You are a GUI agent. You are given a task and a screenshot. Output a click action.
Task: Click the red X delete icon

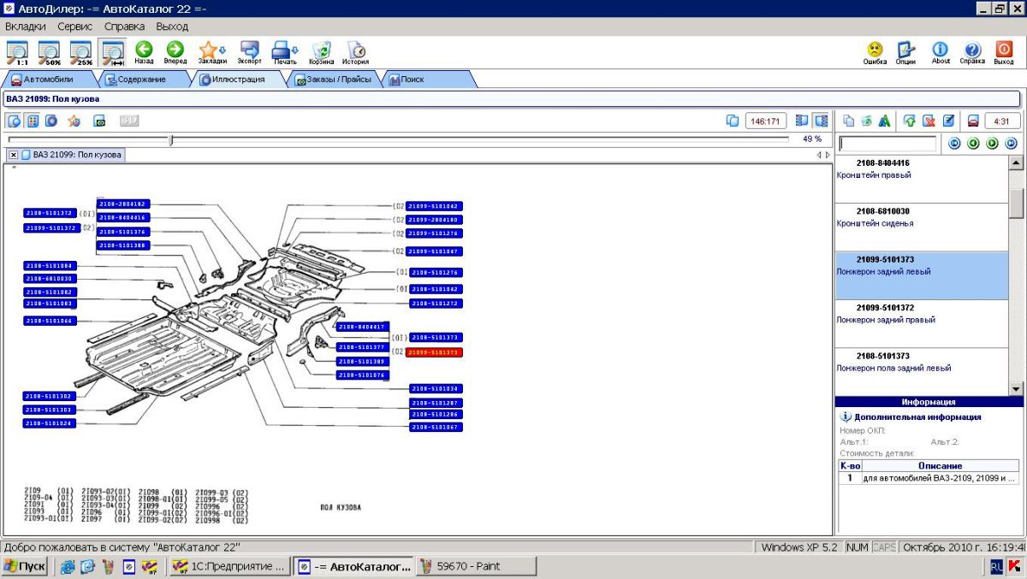coord(929,121)
